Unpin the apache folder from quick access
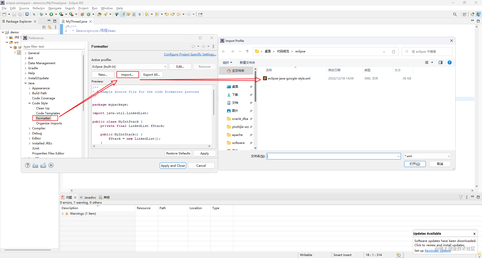482x258 pixels. (251, 135)
